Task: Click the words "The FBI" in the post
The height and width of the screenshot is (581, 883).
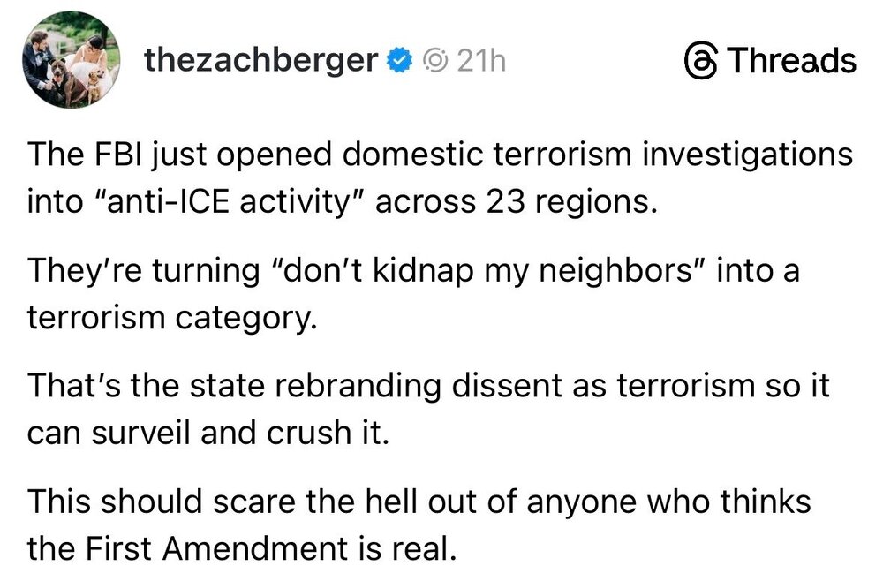Action: [x=82, y=155]
